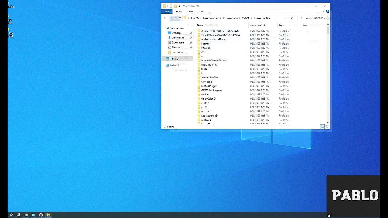
Task: Refresh the VEGAS Pro 19.0 folder
Action: point(292,18)
